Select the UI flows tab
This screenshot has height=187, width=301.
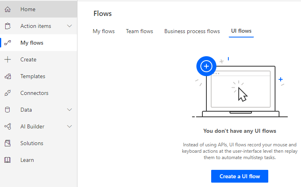pyautogui.click(x=241, y=31)
